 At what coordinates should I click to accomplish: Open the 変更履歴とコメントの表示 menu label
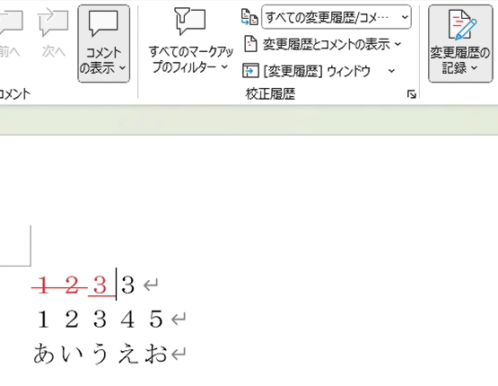click(327, 44)
